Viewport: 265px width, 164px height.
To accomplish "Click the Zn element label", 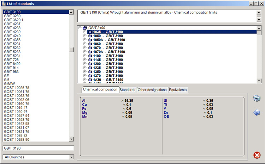I will pos(166,113).
